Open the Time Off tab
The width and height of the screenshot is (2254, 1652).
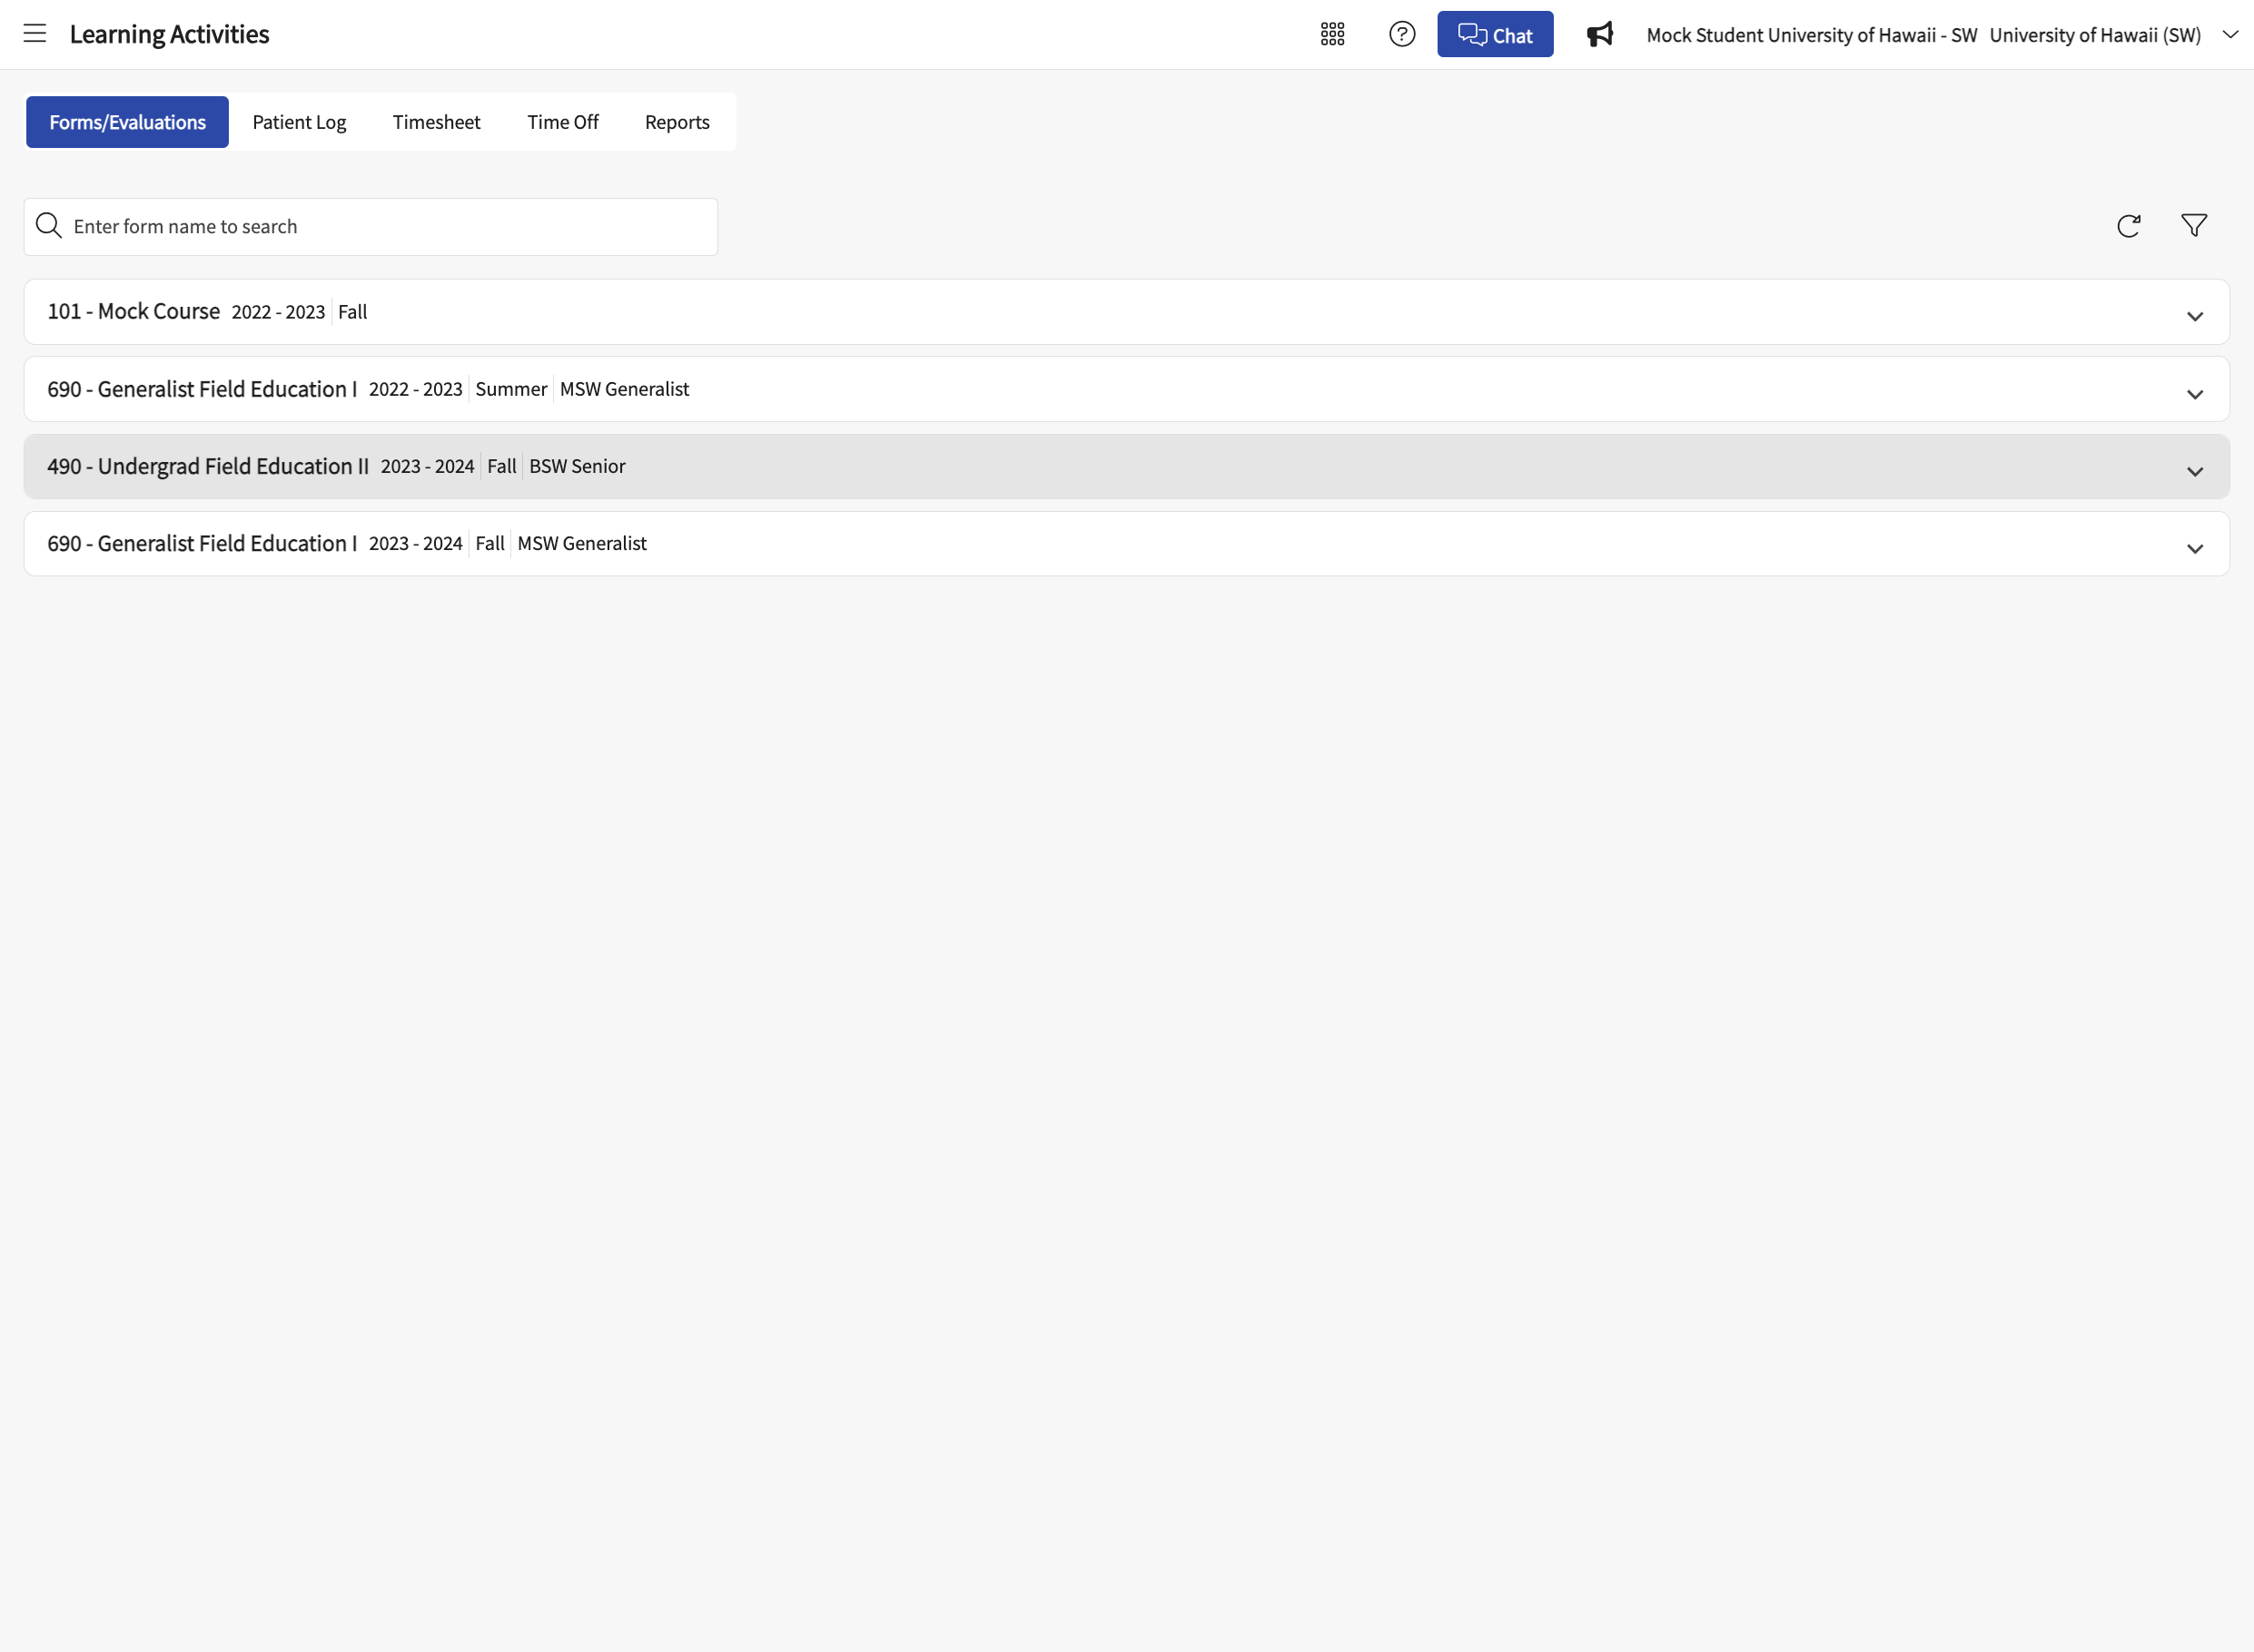coord(562,122)
